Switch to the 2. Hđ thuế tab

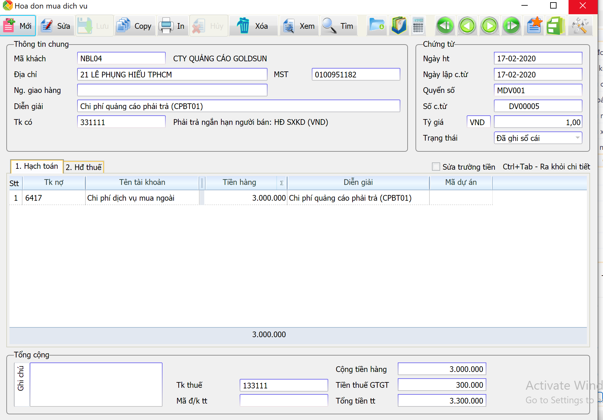pos(84,167)
